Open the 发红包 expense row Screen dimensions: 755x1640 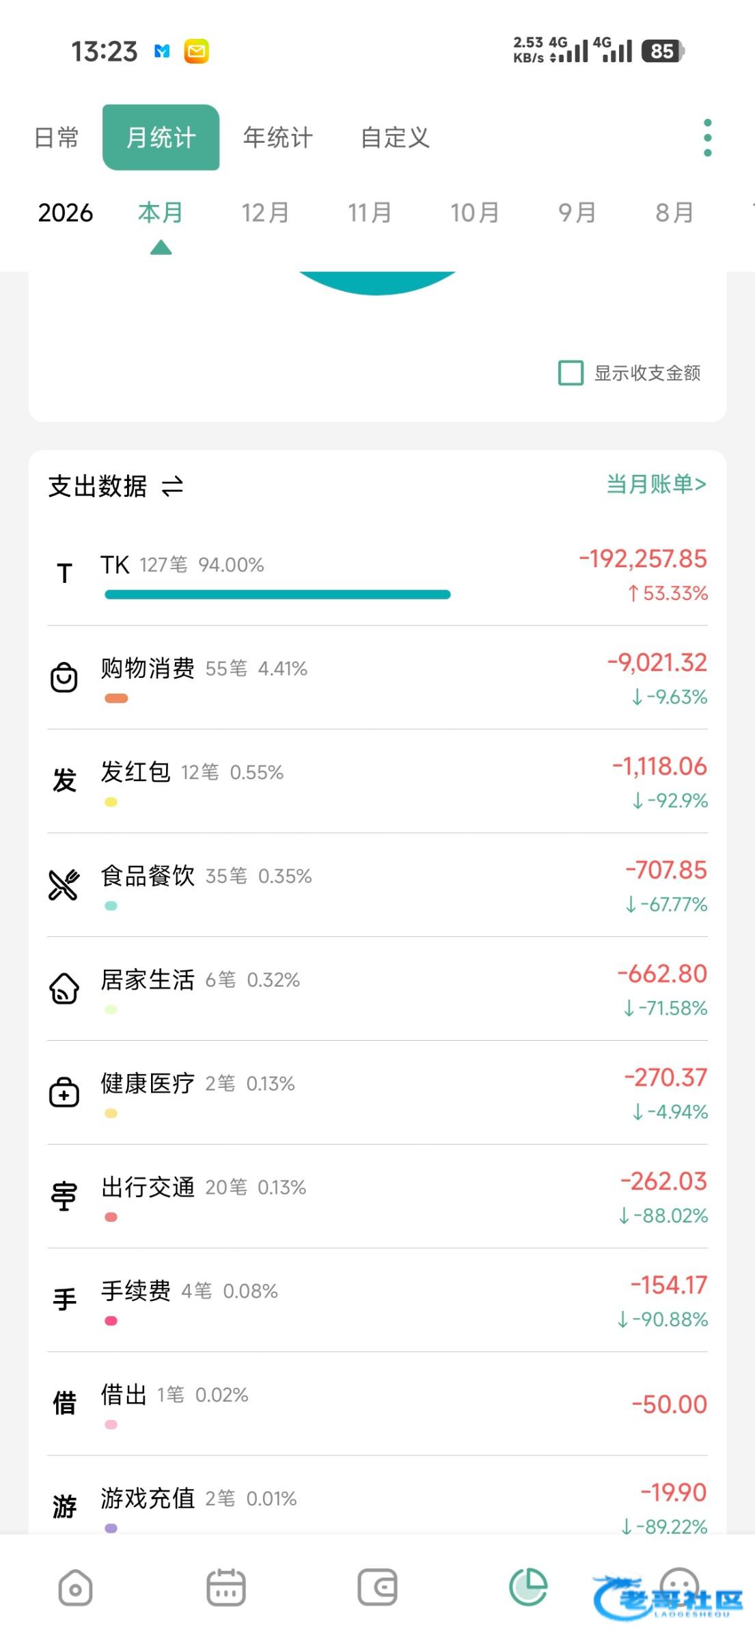point(377,781)
